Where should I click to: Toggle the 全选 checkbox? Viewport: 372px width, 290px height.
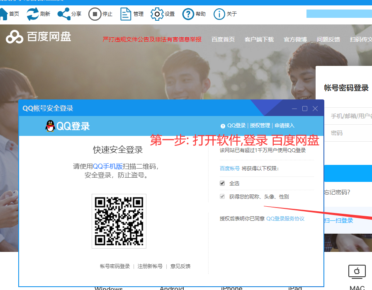click(x=222, y=183)
